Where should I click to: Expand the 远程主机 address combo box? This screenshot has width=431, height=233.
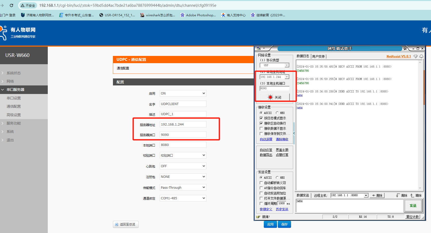366,195
